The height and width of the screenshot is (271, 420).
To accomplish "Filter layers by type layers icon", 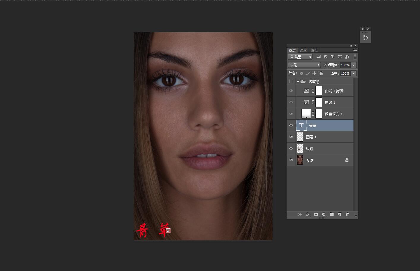I will pos(333,57).
